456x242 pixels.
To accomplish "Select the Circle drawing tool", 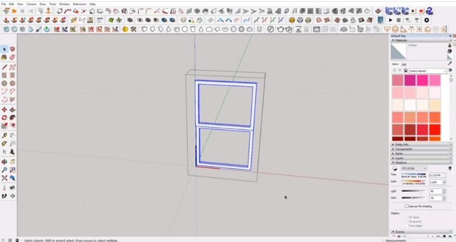I will tap(4, 83).
